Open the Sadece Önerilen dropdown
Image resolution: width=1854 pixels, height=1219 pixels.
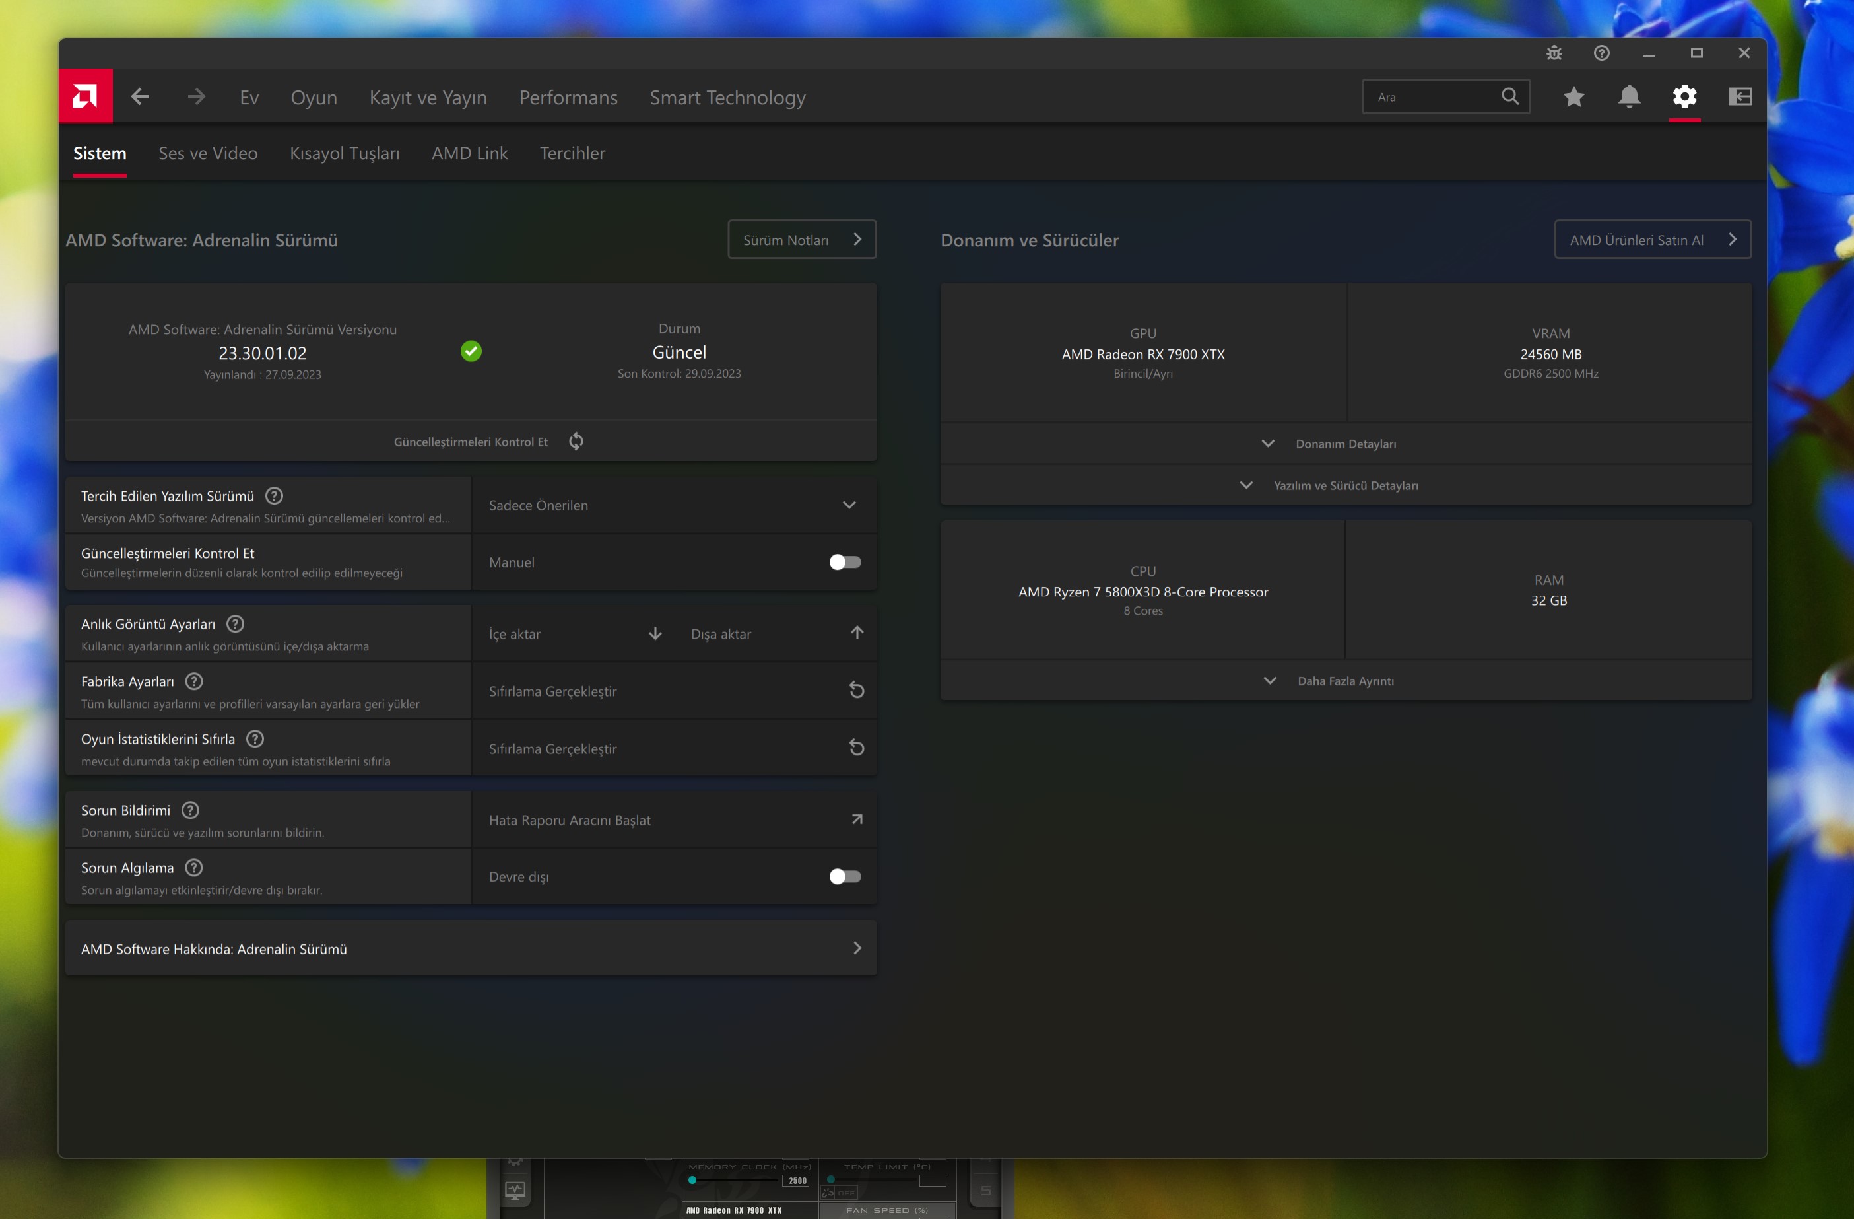tap(674, 505)
